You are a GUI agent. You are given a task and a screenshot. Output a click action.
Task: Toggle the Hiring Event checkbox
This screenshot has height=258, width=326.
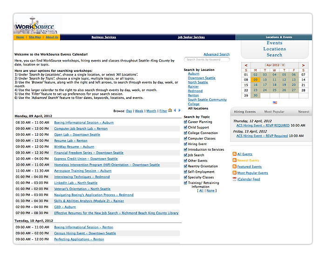point(185,144)
